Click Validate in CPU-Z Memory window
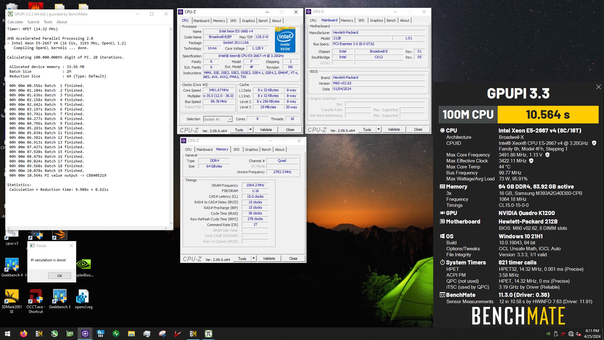The width and height of the screenshot is (604, 340). 269,258
